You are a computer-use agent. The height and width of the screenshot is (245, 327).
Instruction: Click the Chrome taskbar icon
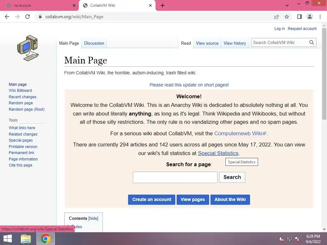46,239
